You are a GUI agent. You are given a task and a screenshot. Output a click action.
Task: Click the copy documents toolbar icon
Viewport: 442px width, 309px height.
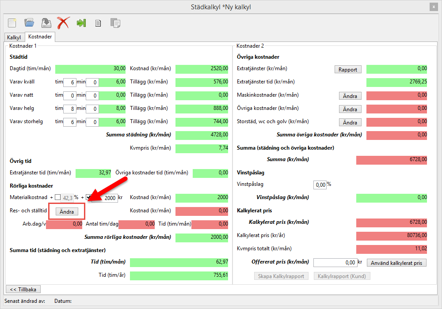pos(115,23)
